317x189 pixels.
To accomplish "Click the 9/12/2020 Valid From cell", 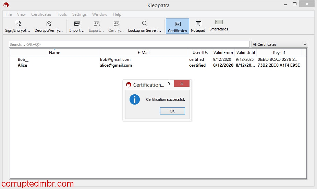I will [x=222, y=59].
